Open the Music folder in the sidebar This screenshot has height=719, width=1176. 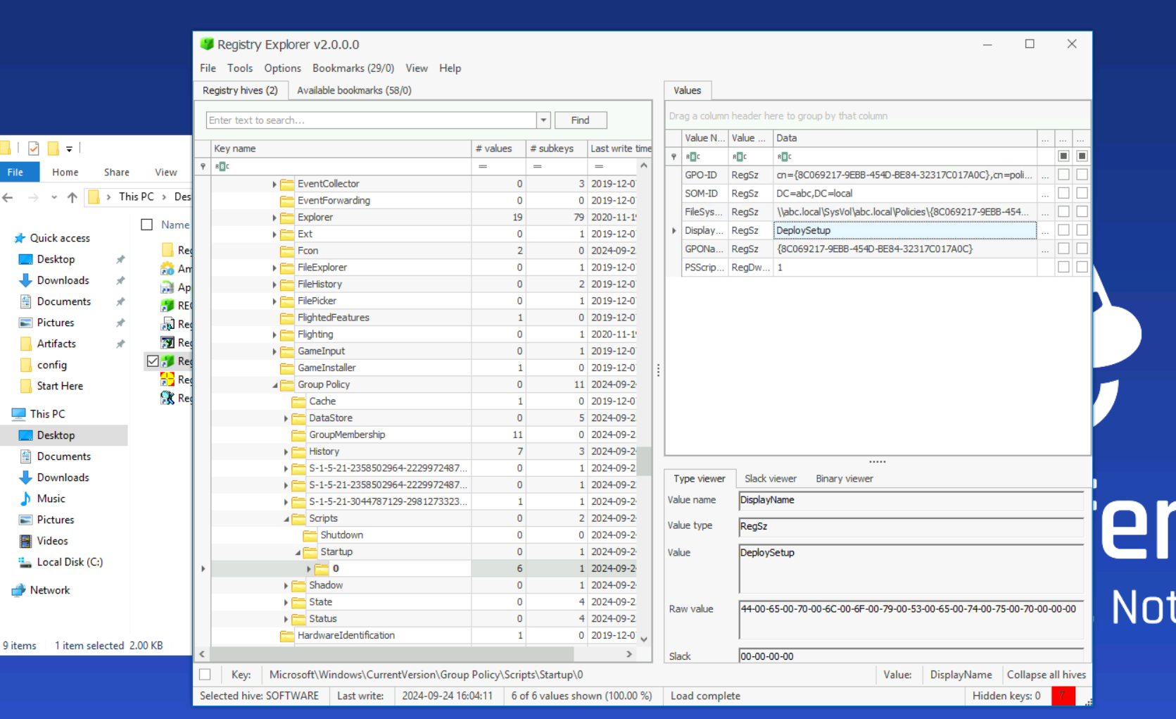(51, 499)
